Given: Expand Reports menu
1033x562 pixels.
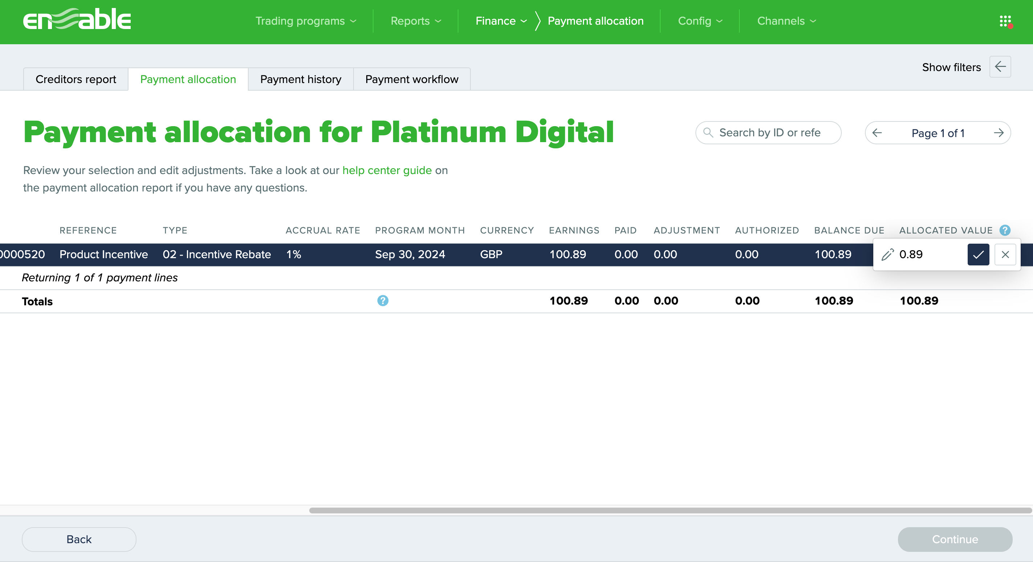Looking at the screenshot, I should coord(416,21).
